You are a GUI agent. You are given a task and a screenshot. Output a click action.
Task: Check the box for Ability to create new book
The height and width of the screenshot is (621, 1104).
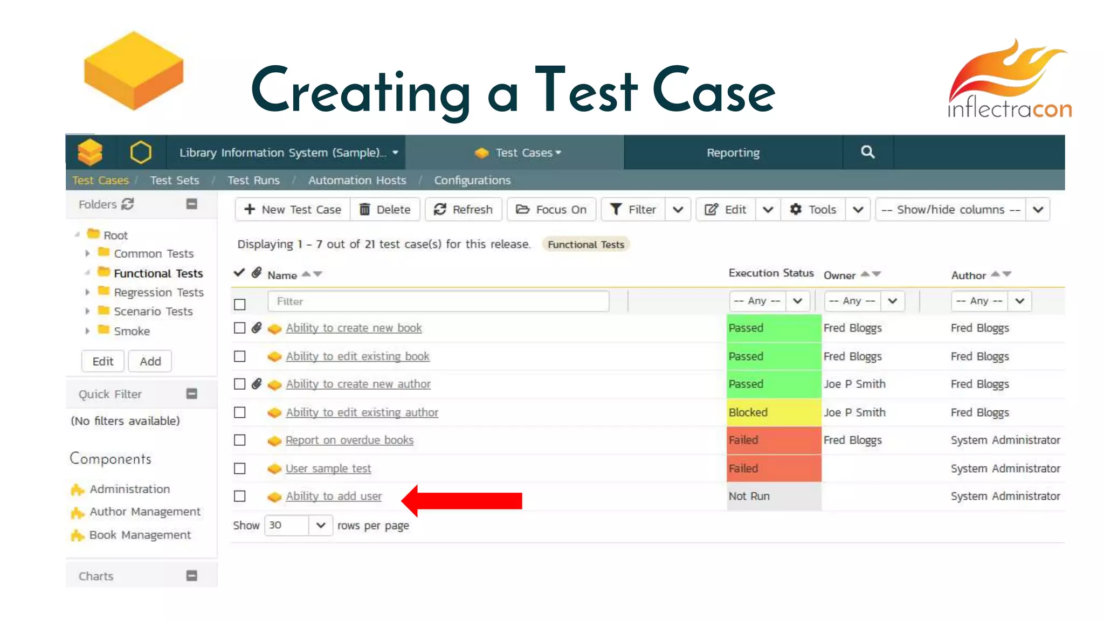click(240, 328)
